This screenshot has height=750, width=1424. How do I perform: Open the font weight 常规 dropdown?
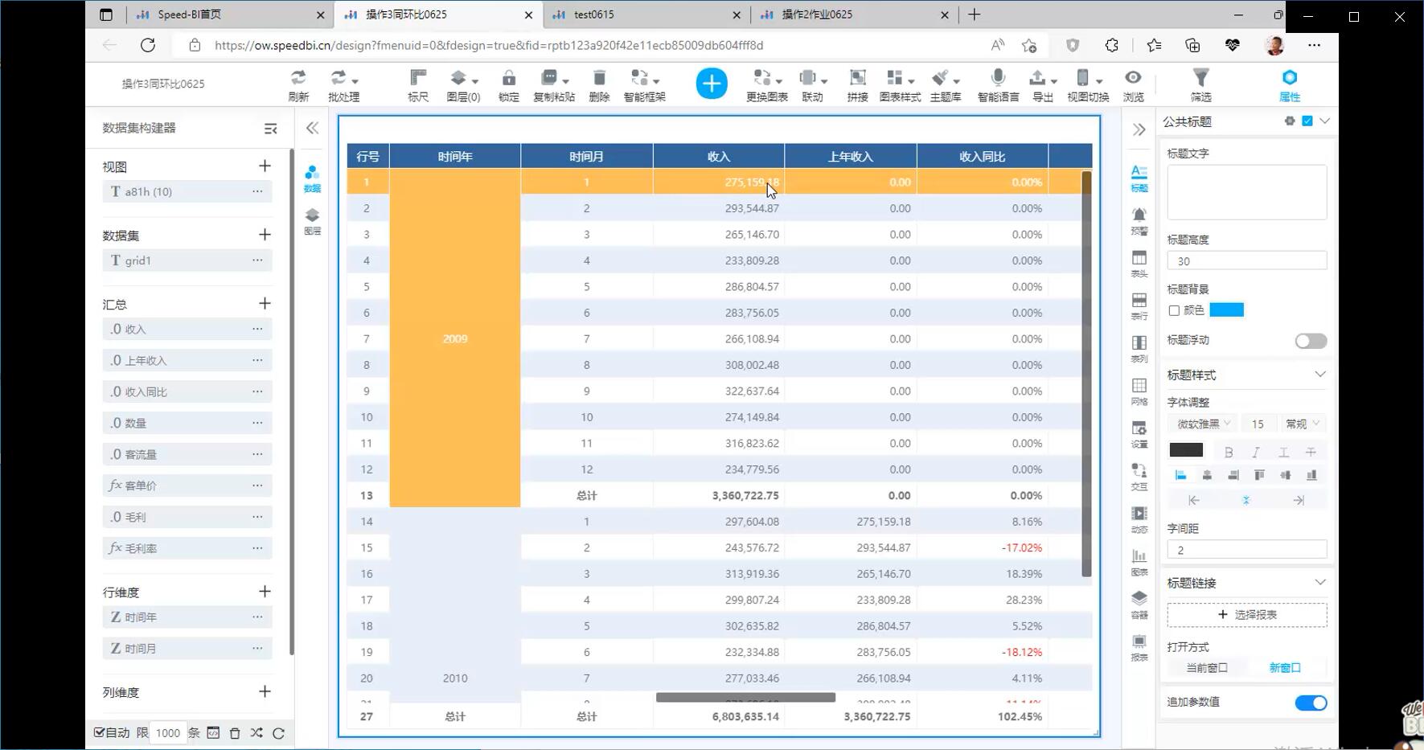point(1302,424)
